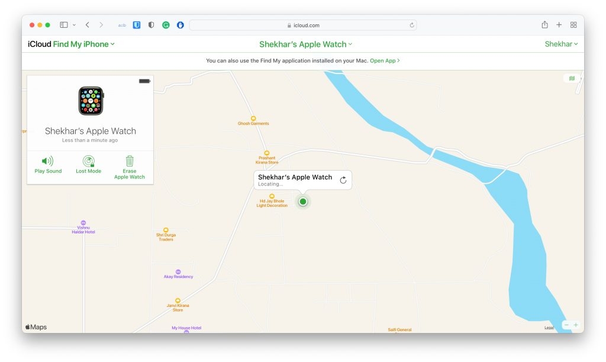Viewport: 606px width, 362px height.
Task: Toggle the Safari sidebar button
Action: (64, 25)
